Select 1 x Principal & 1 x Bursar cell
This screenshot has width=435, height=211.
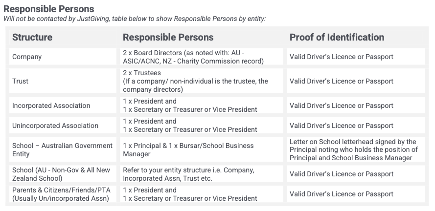coord(202,149)
